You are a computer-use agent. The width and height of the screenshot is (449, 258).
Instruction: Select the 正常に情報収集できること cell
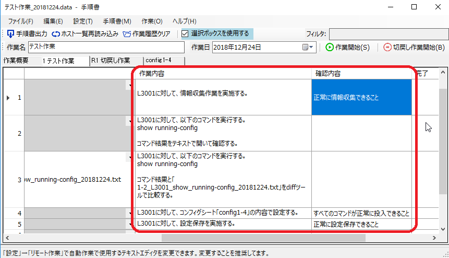pyautogui.click(x=361, y=97)
